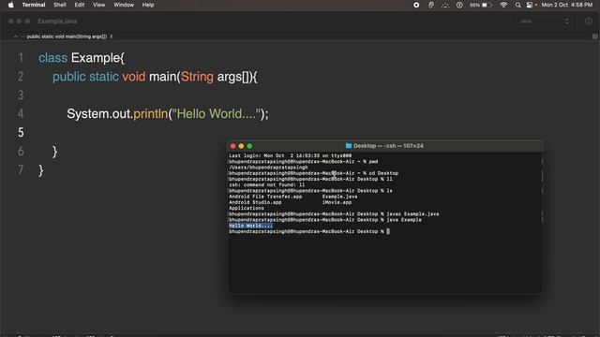Click 'javac Example.java' command in Terminal
This screenshot has height=337, width=600.
click(412, 214)
